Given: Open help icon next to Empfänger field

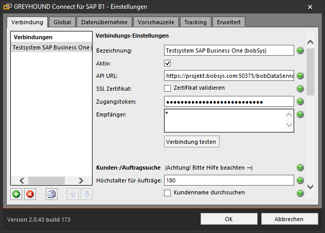Looking at the screenshot, I should point(300,114).
